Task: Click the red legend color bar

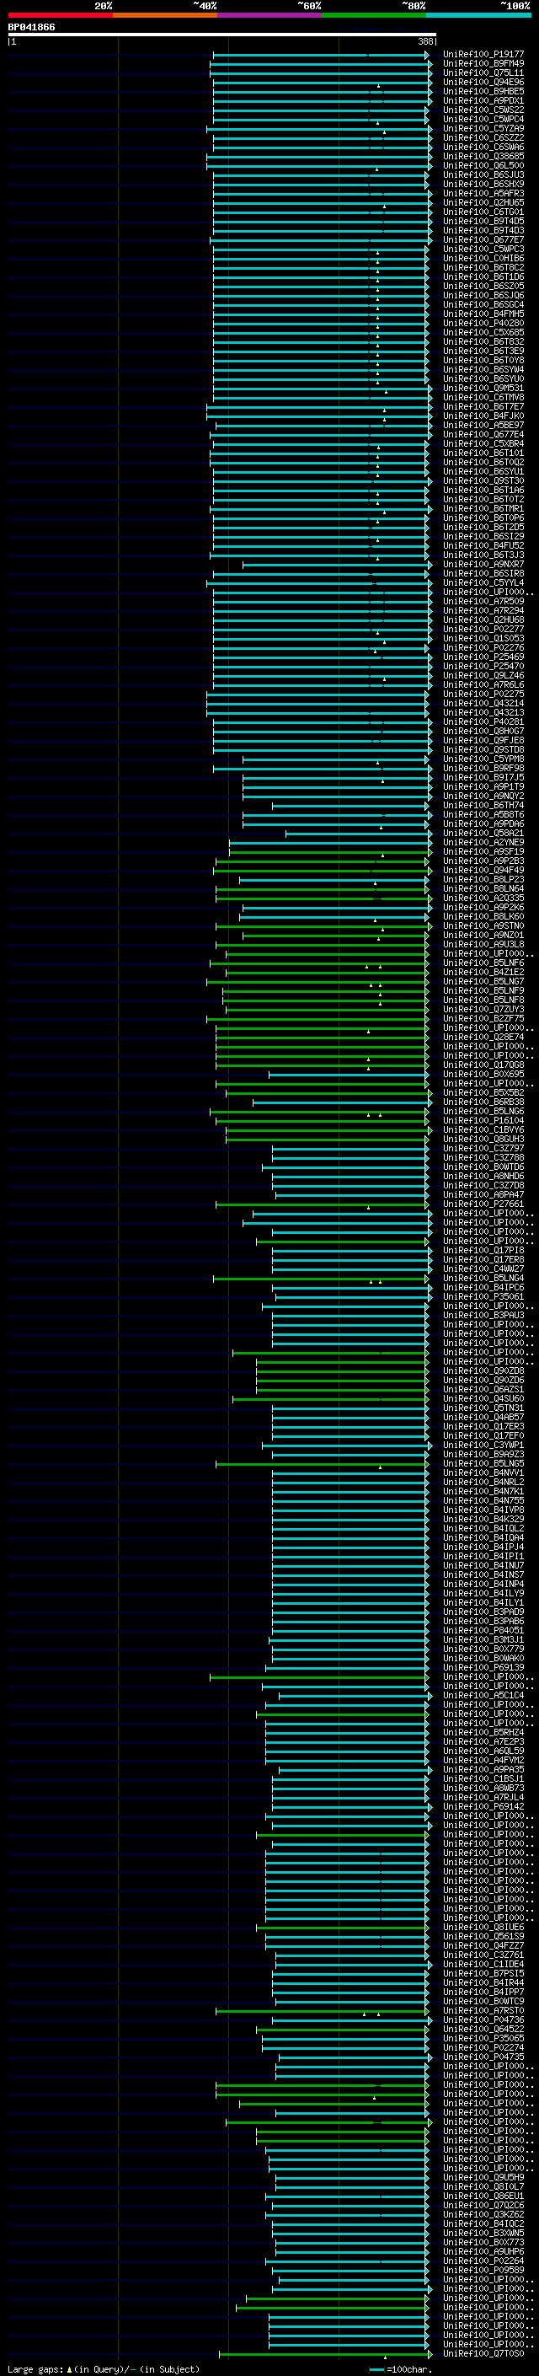Action: [60, 15]
